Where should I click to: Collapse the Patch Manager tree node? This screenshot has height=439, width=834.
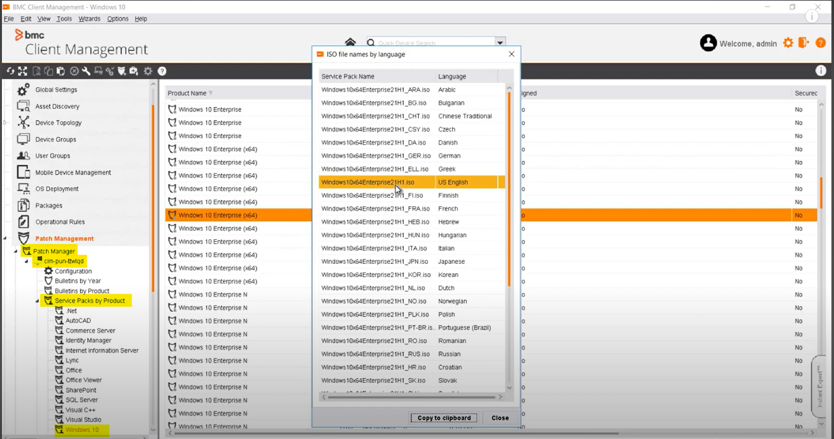click(16, 252)
